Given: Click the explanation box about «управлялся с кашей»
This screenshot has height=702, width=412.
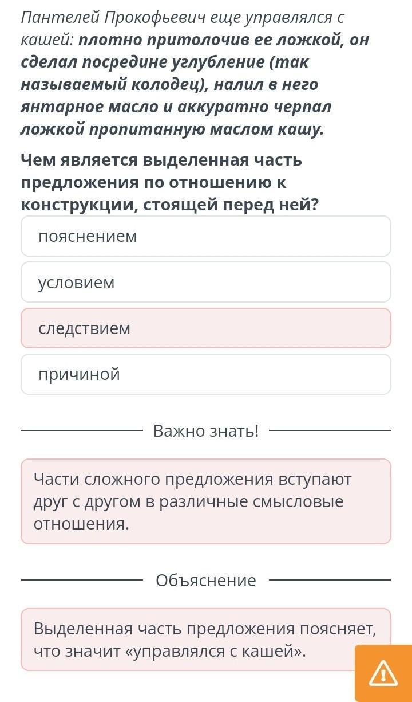Looking at the screenshot, I should (206, 640).
